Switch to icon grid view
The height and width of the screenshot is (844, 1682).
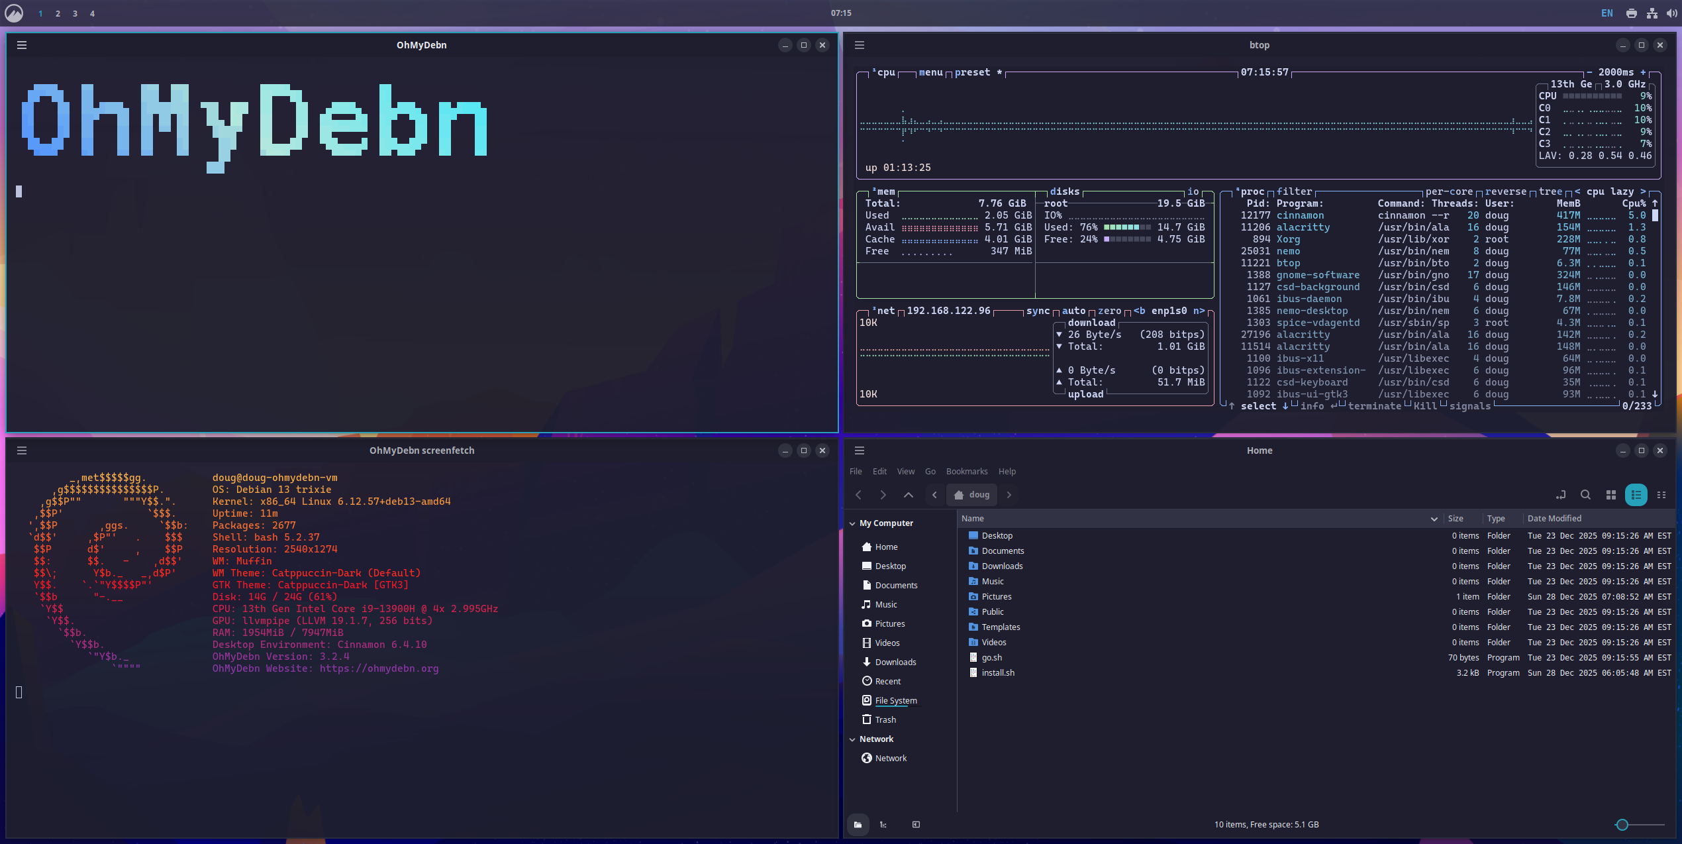point(1611,495)
